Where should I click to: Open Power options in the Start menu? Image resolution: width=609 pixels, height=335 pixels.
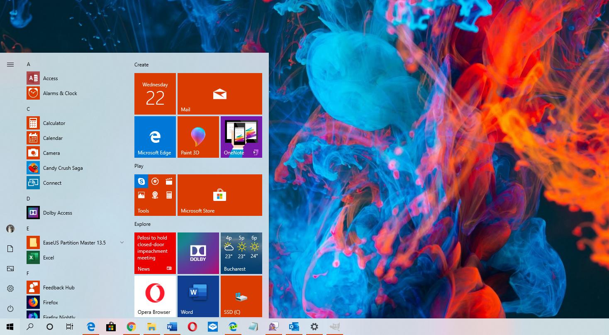[10, 308]
